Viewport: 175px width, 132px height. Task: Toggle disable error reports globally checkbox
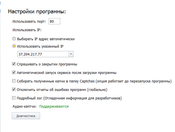[14, 90]
